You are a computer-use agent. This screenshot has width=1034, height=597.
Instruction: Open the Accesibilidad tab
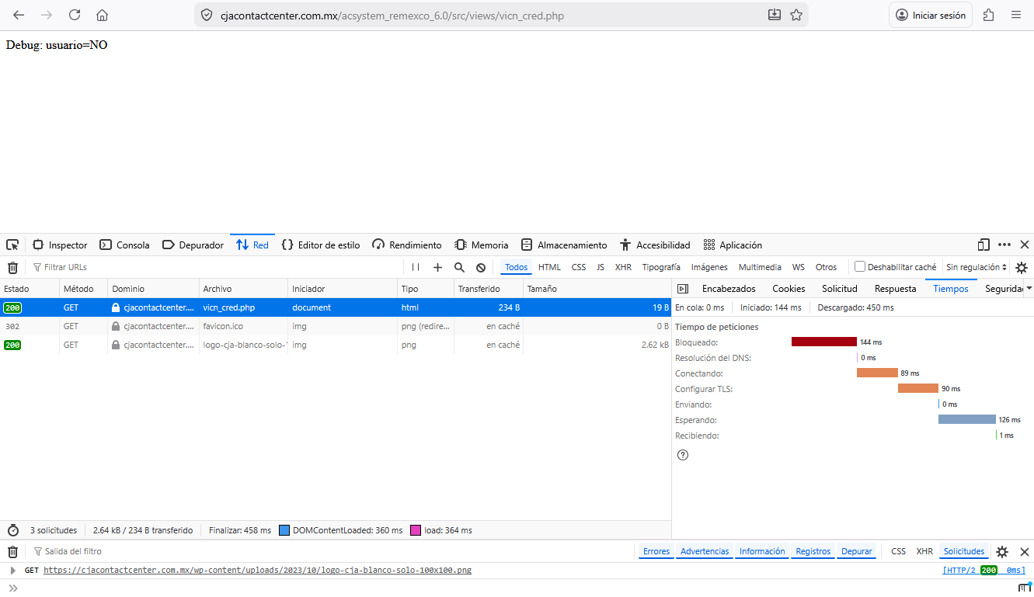click(655, 245)
